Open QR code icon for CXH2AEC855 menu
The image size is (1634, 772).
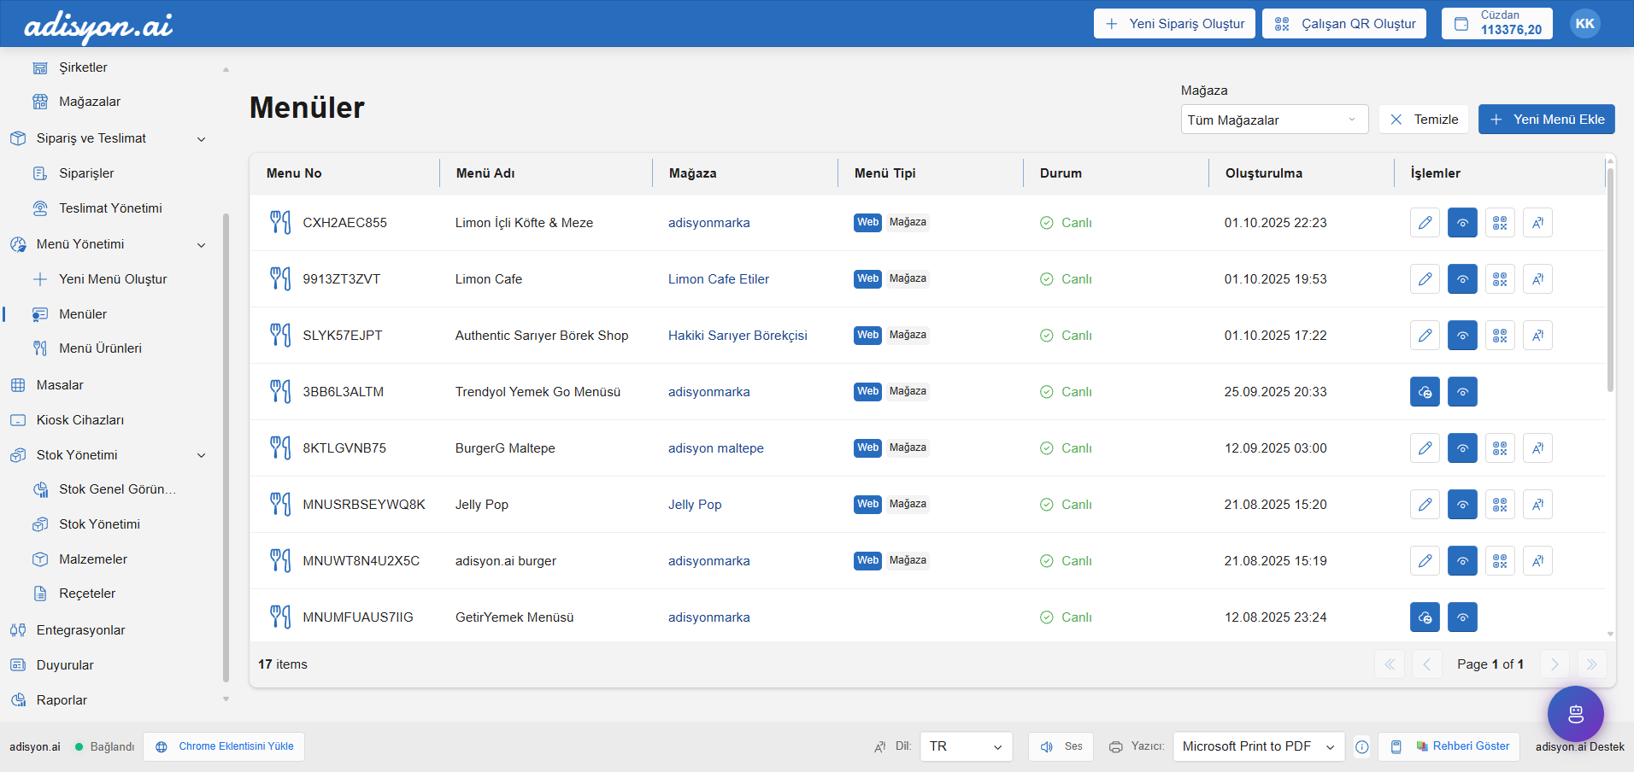pyautogui.click(x=1500, y=223)
